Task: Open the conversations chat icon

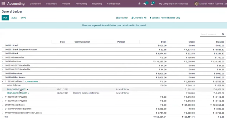Action: coord(144,4)
